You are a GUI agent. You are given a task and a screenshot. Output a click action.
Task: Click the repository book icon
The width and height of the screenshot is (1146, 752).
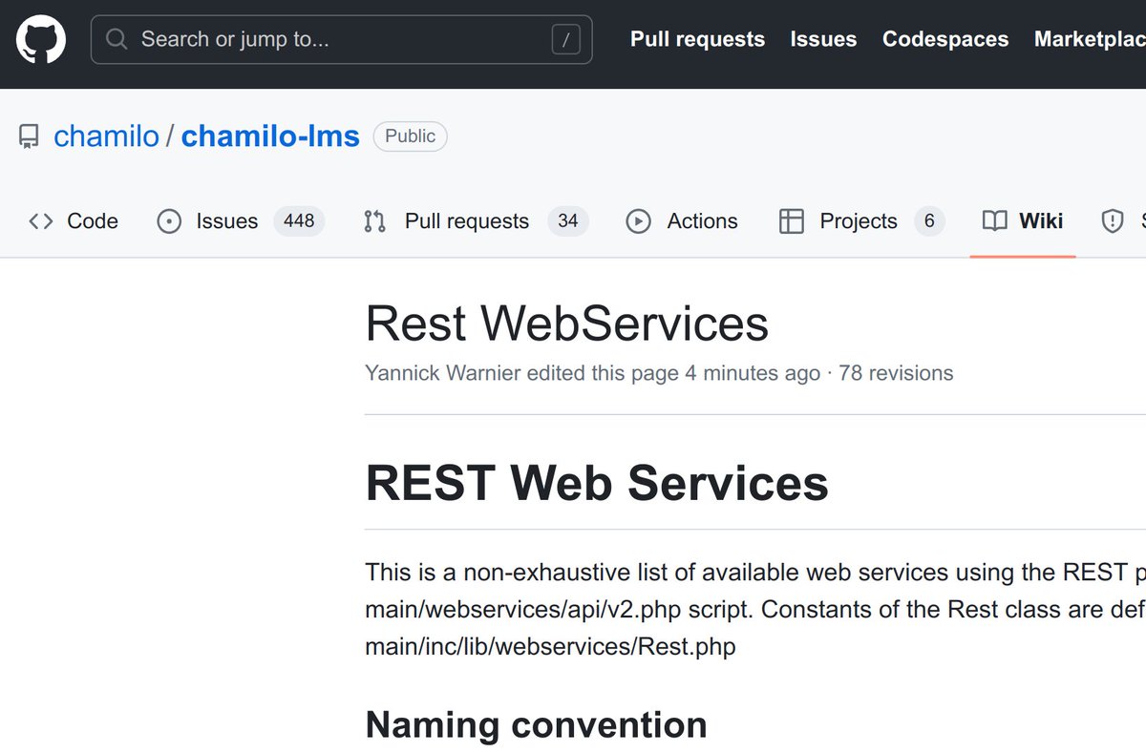[x=29, y=136]
